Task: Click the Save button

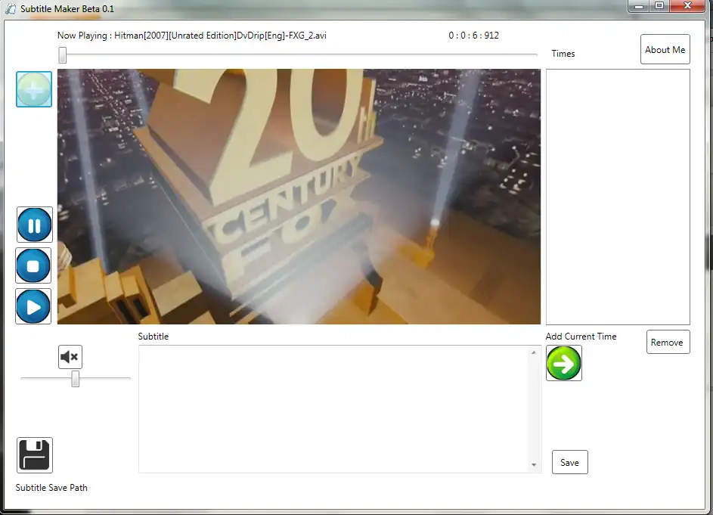Action: pyautogui.click(x=570, y=462)
